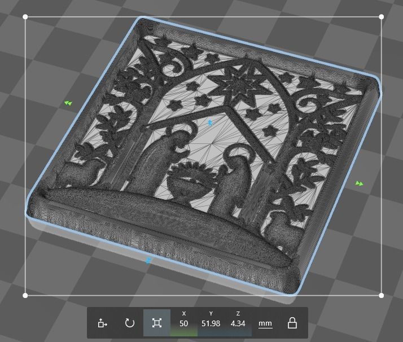This screenshot has height=342, width=403.
Task: Click the blue front-edge scale arrow
Action: (148, 261)
